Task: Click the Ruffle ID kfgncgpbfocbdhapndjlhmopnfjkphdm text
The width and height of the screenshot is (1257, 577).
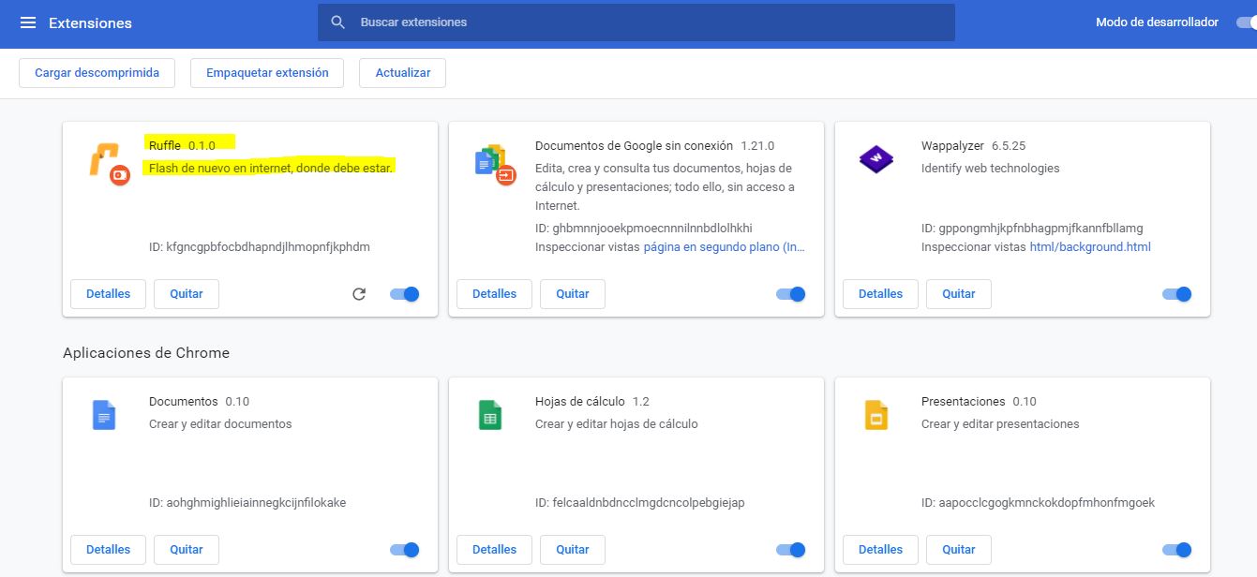Action: 260,247
